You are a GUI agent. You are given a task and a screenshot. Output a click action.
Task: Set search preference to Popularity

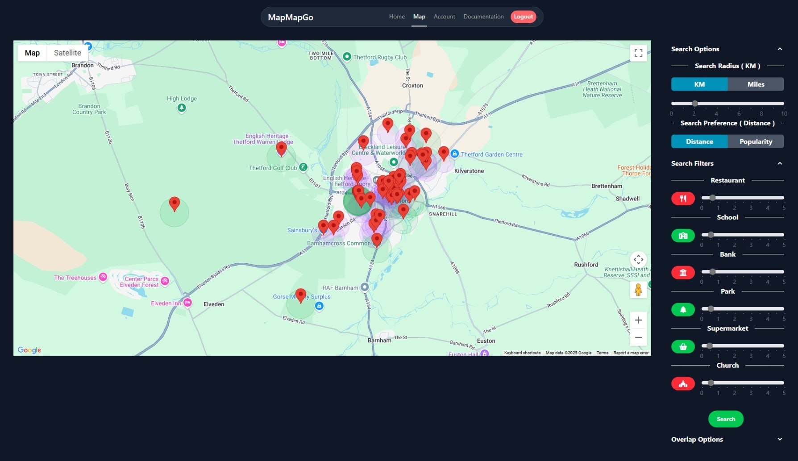(x=756, y=141)
